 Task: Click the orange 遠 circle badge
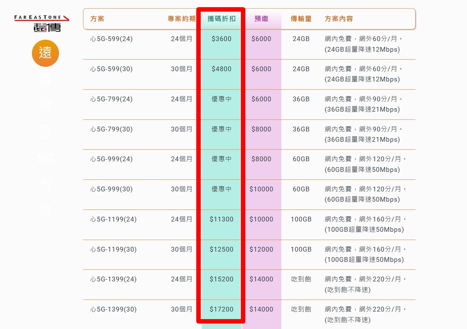[x=45, y=53]
